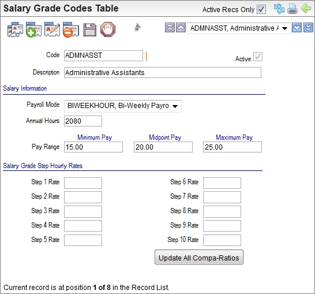Click the Maximum Pay field

[232, 147]
